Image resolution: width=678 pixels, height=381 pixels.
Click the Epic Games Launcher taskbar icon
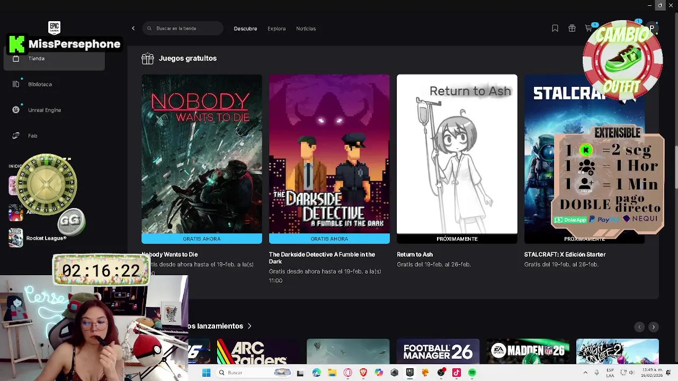(410, 373)
